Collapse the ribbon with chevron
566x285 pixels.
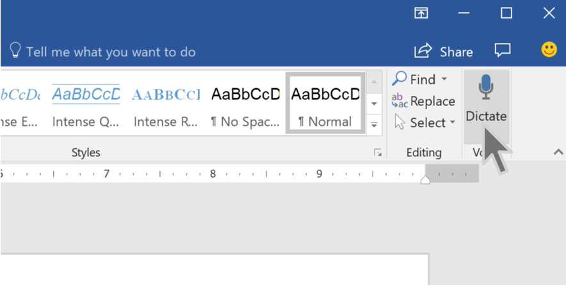[x=558, y=152]
